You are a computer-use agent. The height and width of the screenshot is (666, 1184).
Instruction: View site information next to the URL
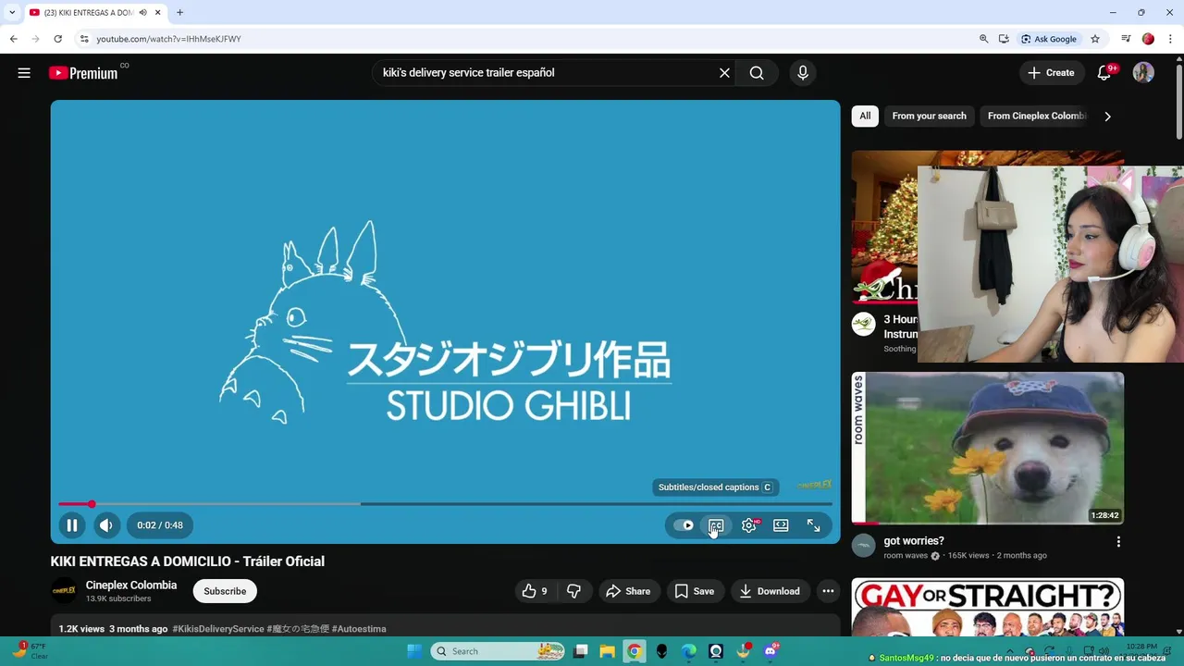coord(83,39)
